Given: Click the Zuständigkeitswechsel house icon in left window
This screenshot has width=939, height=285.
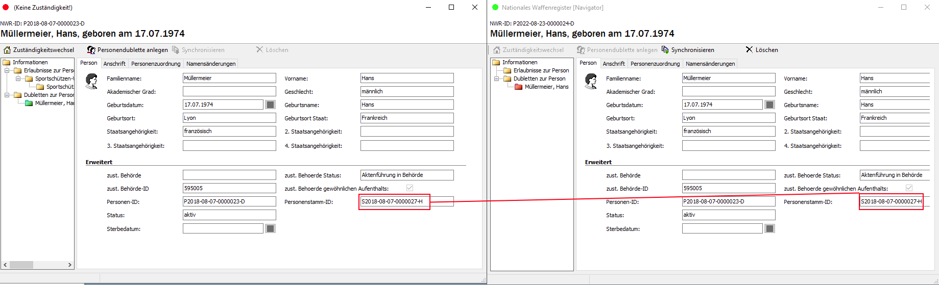Looking at the screenshot, I should (x=7, y=50).
